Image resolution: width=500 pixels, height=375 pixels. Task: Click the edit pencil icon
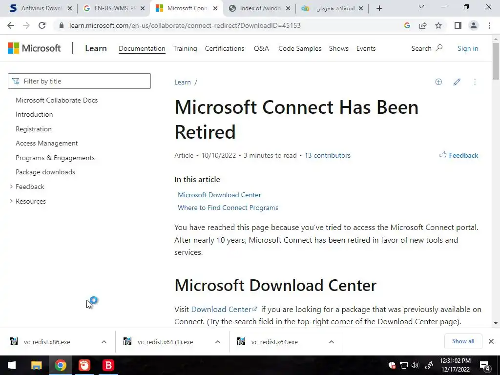coord(457,82)
